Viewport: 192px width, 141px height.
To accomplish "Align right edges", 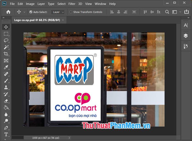I will click(125, 12).
